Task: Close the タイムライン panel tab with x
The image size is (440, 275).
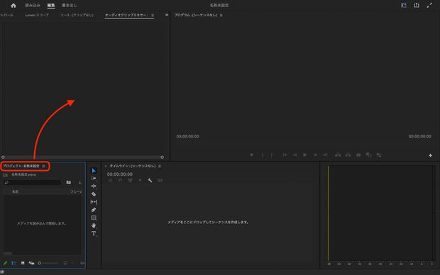Action: click(x=106, y=167)
